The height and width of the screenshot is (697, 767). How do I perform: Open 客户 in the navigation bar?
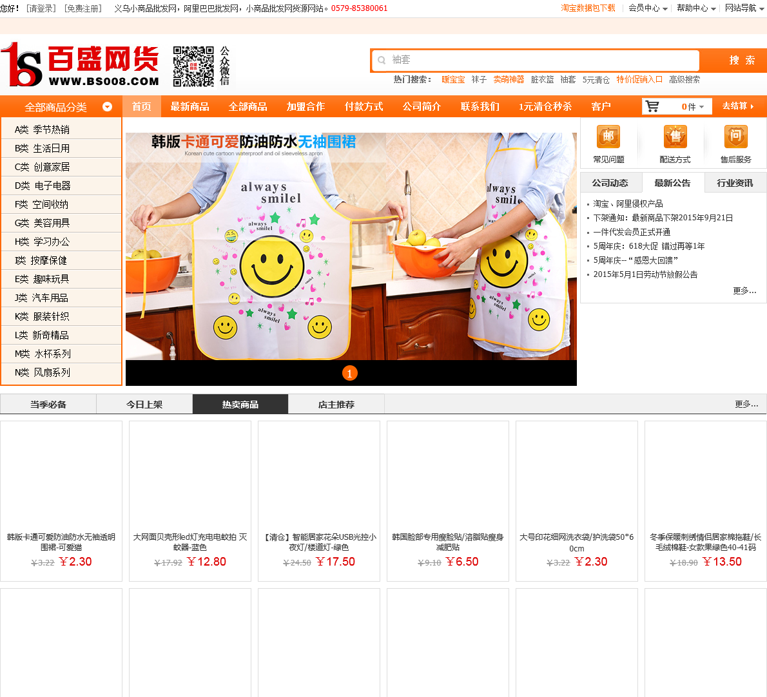coord(601,106)
